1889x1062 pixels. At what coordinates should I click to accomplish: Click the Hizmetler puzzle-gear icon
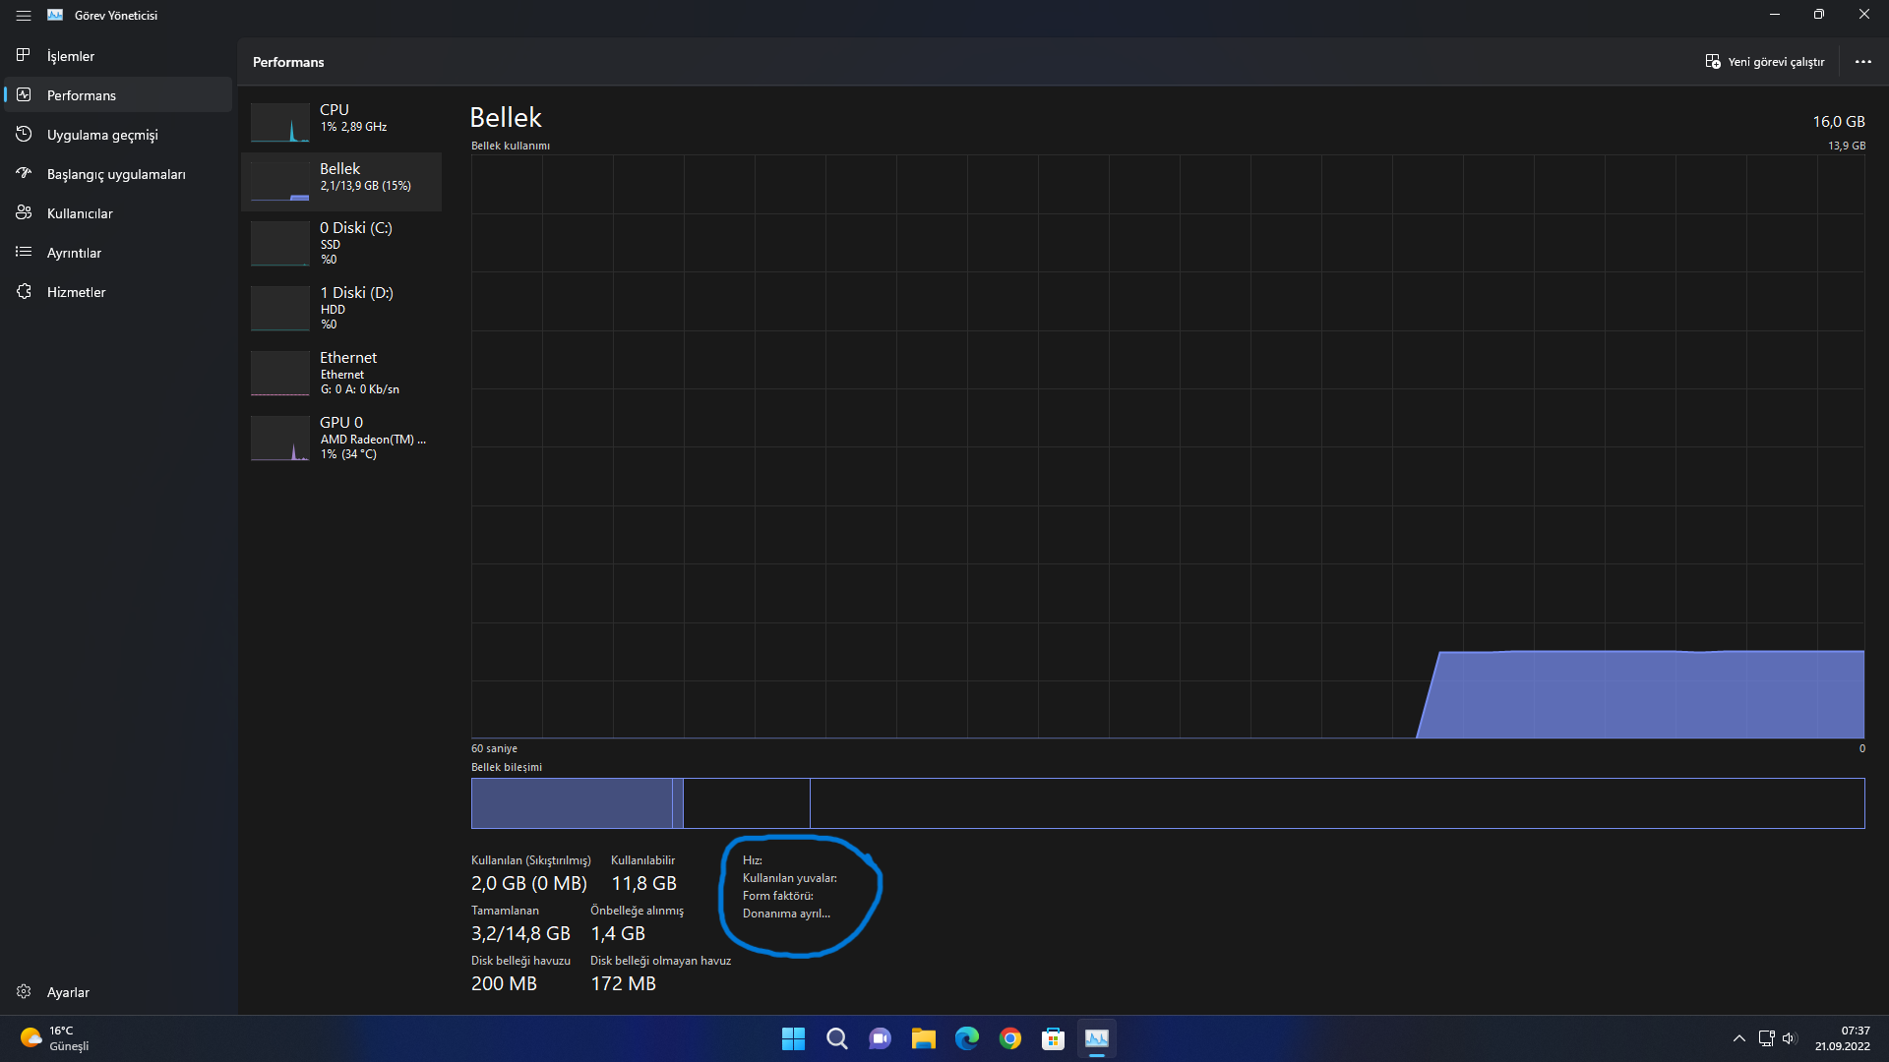(24, 291)
